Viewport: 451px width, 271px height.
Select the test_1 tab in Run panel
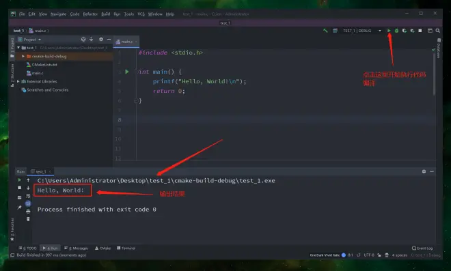click(40, 171)
